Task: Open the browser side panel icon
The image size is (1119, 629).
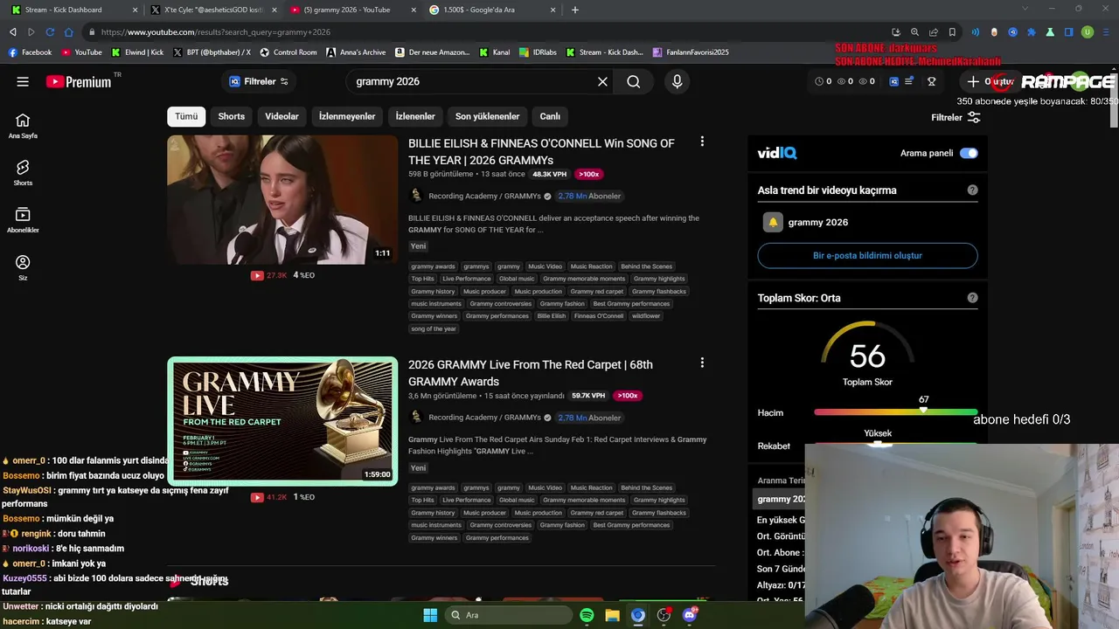Action: point(1068,32)
